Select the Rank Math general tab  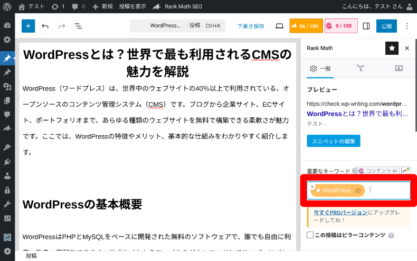[x=321, y=68]
